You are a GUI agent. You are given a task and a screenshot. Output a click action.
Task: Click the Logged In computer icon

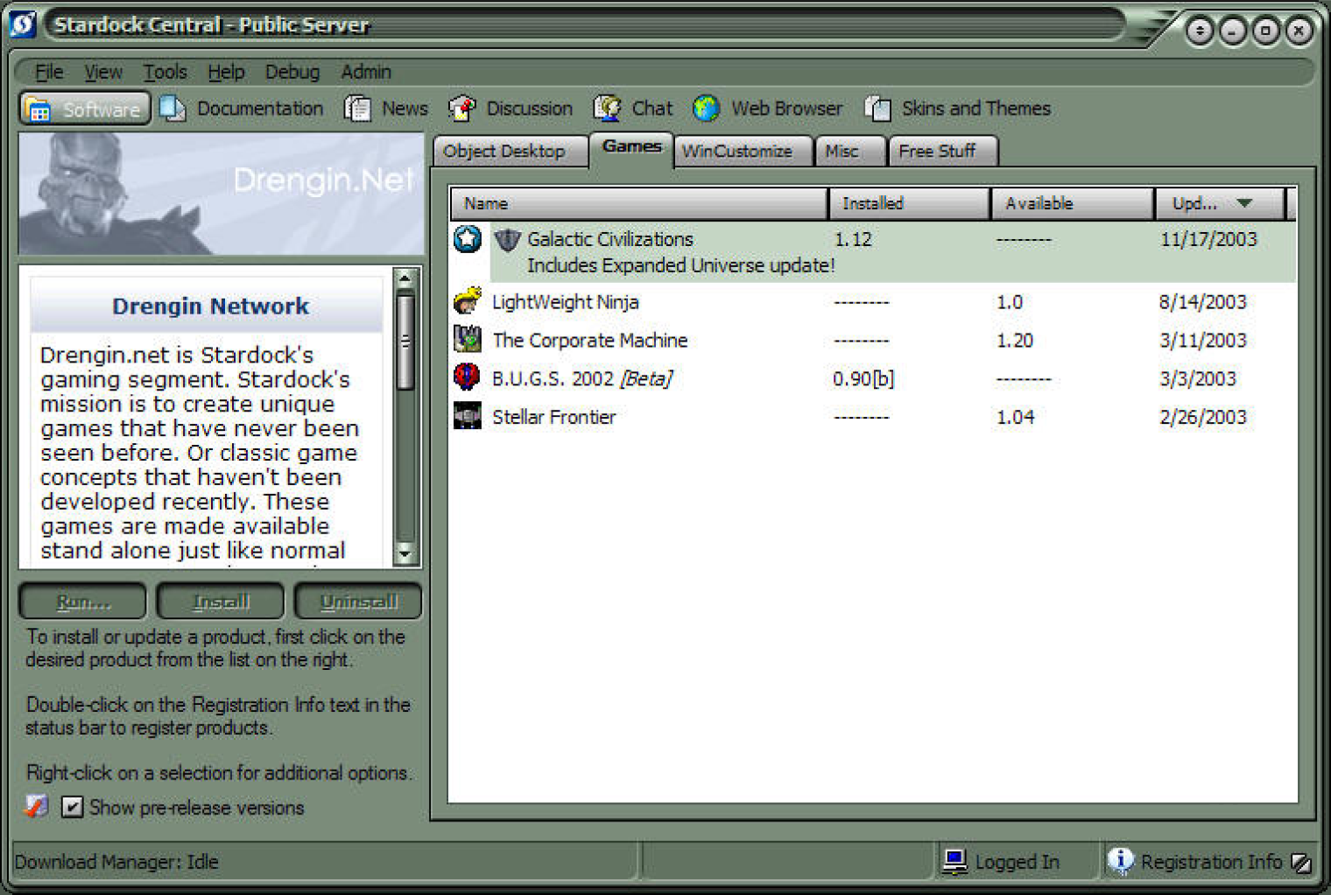(x=954, y=862)
